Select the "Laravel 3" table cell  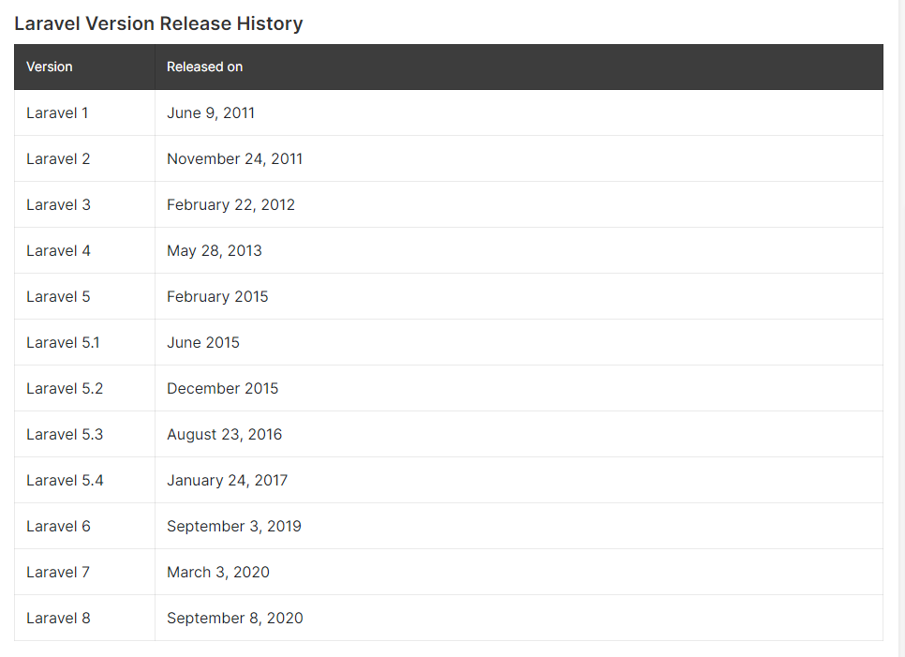[x=58, y=204]
